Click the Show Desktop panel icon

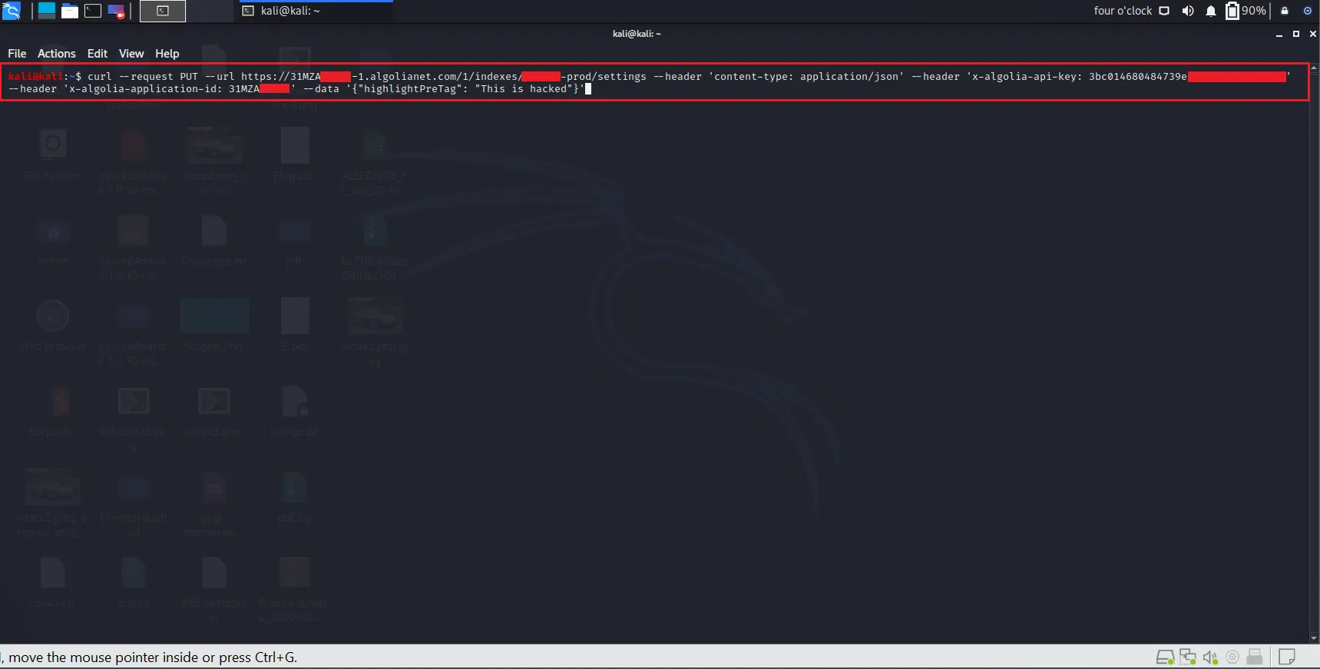46,11
